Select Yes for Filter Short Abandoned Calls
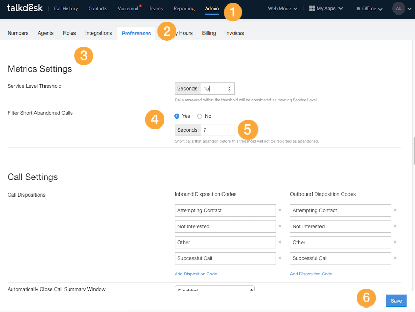 [177, 116]
